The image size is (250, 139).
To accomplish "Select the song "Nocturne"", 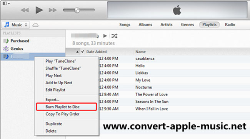I will pos(143,87).
